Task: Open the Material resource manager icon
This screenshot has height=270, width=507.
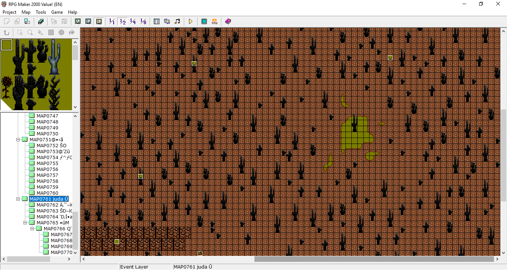Action: (x=167, y=22)
